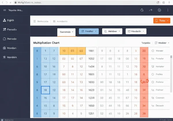The height and width of the screenshot is (121, 173).
Task: Select the outlined cell 18 in the blue column
Action: [46, 90]
